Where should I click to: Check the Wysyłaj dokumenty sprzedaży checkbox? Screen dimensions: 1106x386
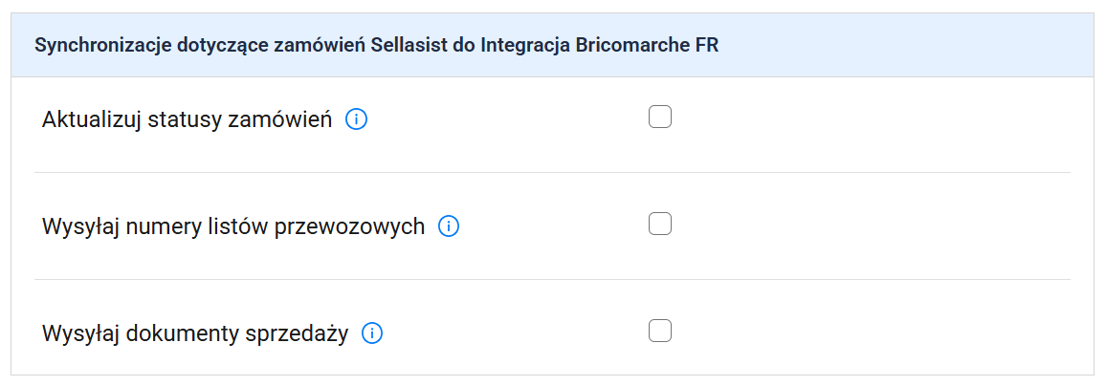[660, 332]
